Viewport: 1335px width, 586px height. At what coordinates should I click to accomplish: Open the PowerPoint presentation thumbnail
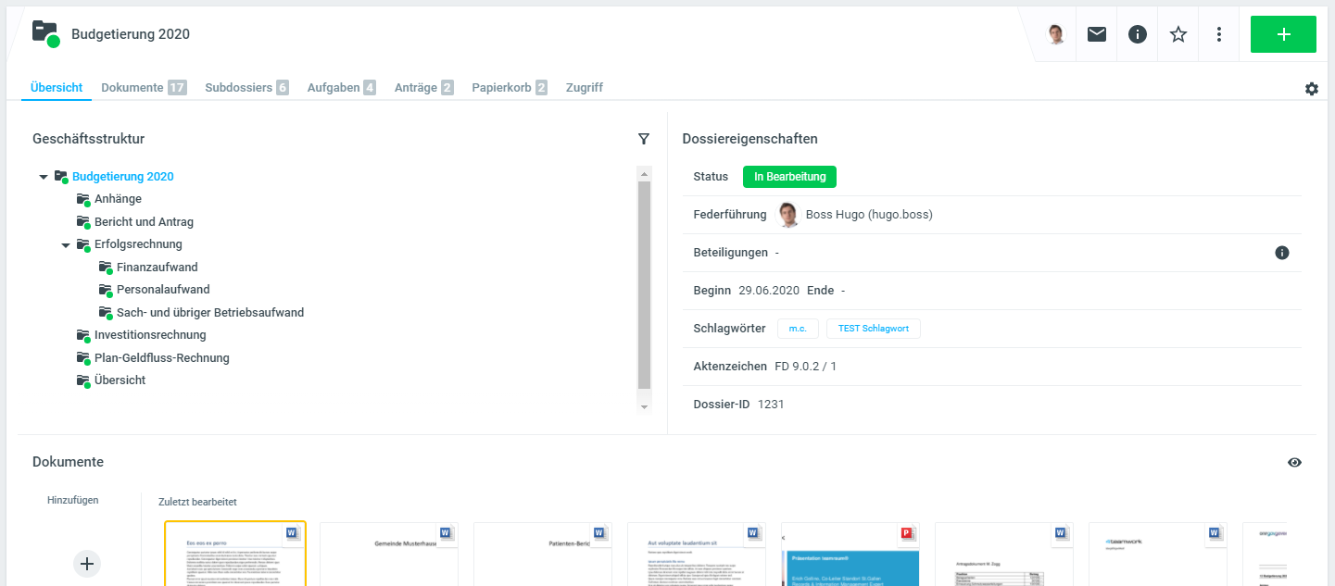(850, 554)
